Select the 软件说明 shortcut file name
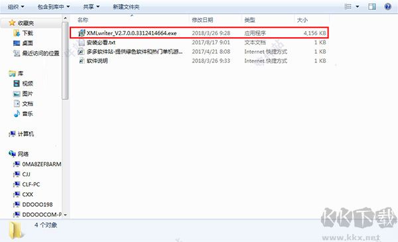398x242 pixels. pos(97,61)
